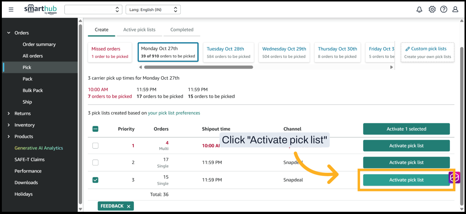
Task: Click the Activate 1 selected button
Action: [406, 129]
